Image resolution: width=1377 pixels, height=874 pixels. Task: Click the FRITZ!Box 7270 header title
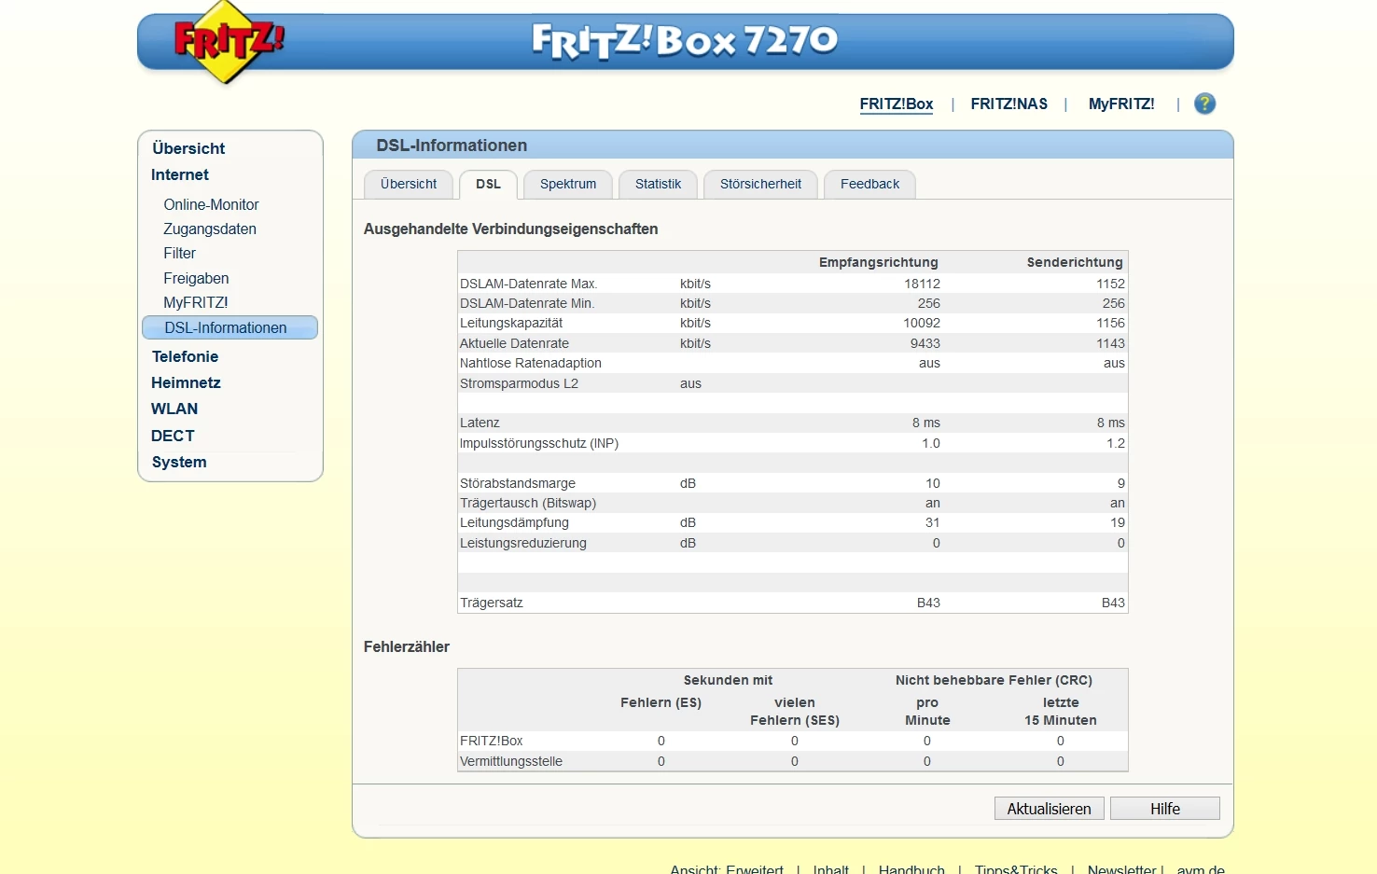pos(685,41)
